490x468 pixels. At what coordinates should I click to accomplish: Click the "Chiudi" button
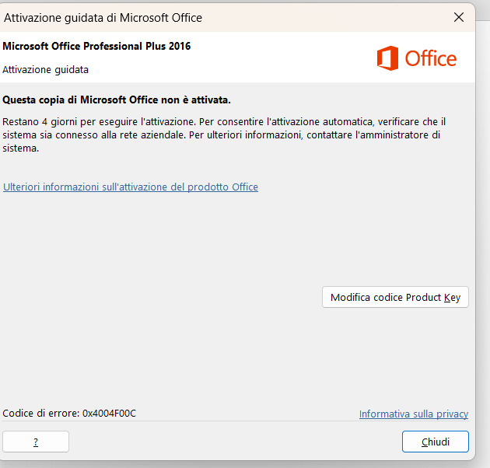pos(436,442)
